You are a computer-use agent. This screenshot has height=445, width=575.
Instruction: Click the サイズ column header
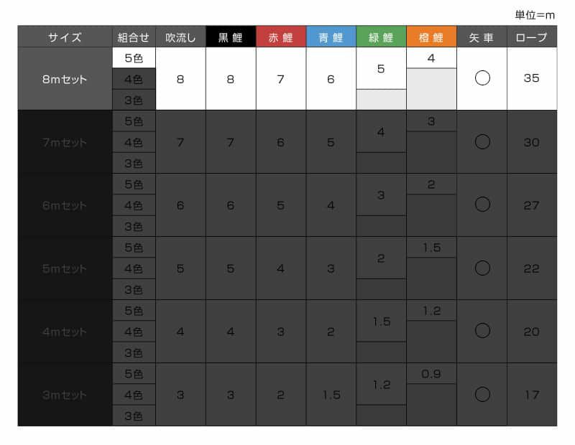pyautogui.click(x=65, y=37)
